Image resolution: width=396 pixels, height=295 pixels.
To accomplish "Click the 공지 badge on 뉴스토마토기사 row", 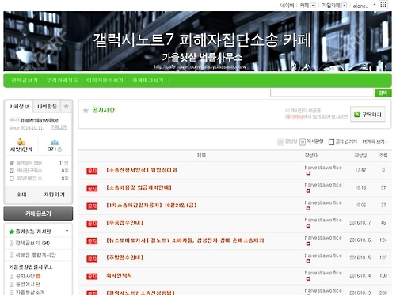I will (92, 241).
